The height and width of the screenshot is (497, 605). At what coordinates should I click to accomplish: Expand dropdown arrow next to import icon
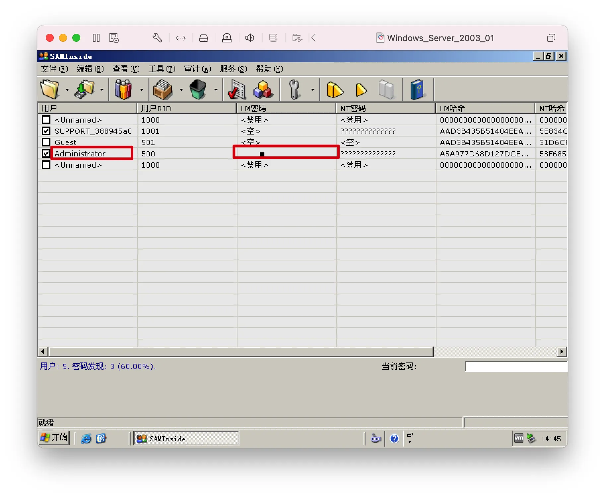(102, 90)
